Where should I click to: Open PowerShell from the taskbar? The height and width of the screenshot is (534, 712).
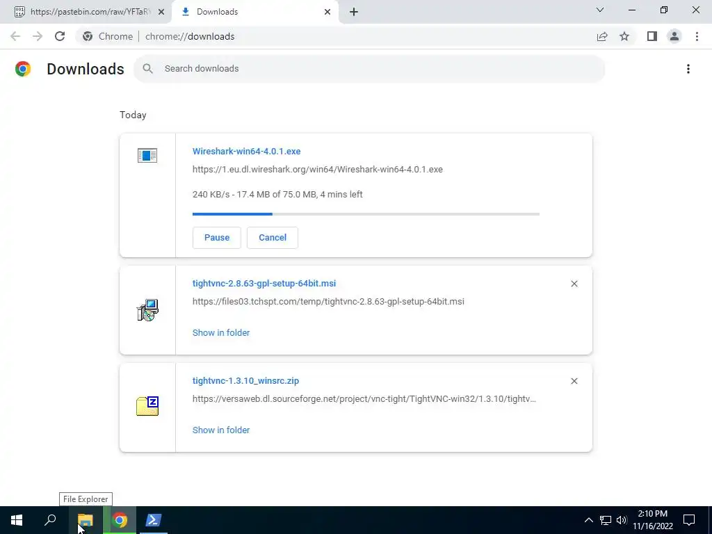point(153,520)
